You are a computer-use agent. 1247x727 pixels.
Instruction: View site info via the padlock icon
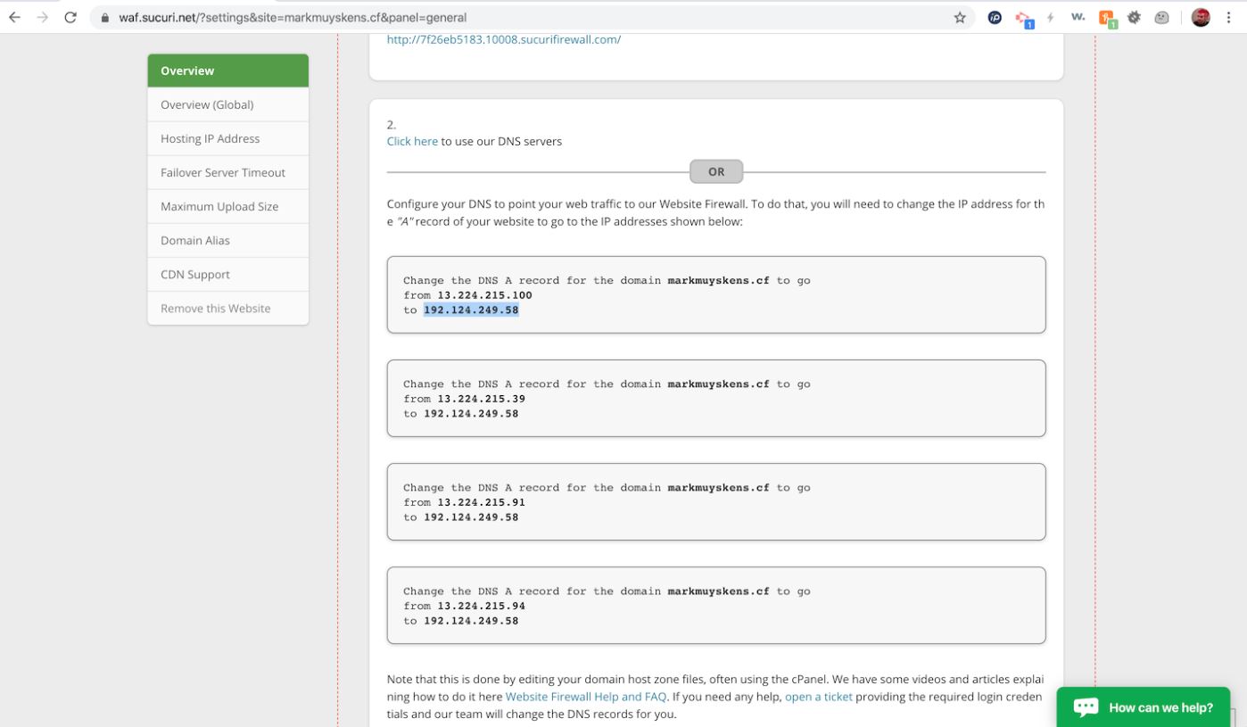pyautogui.click(x=105, y=18)
